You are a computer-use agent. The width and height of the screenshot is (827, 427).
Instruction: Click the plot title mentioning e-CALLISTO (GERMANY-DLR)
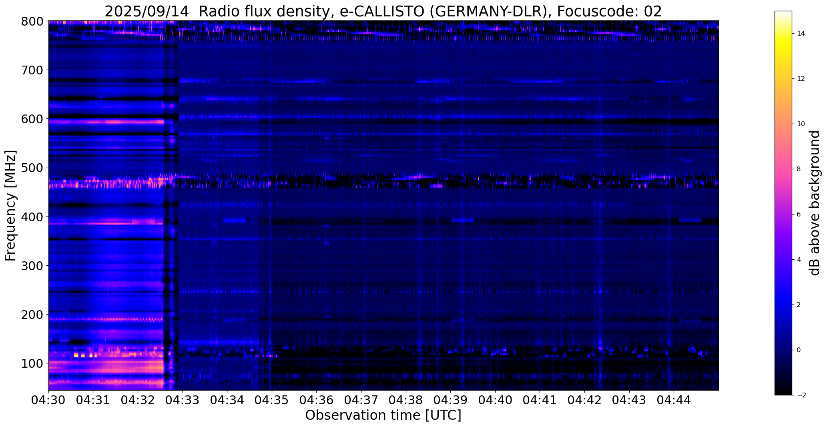tap(383, 12)
